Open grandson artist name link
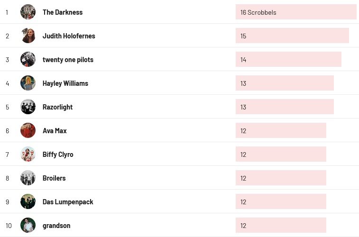 point(56,226)
